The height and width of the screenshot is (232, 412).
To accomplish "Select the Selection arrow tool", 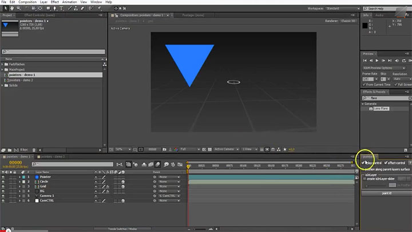I will (5, 9).
